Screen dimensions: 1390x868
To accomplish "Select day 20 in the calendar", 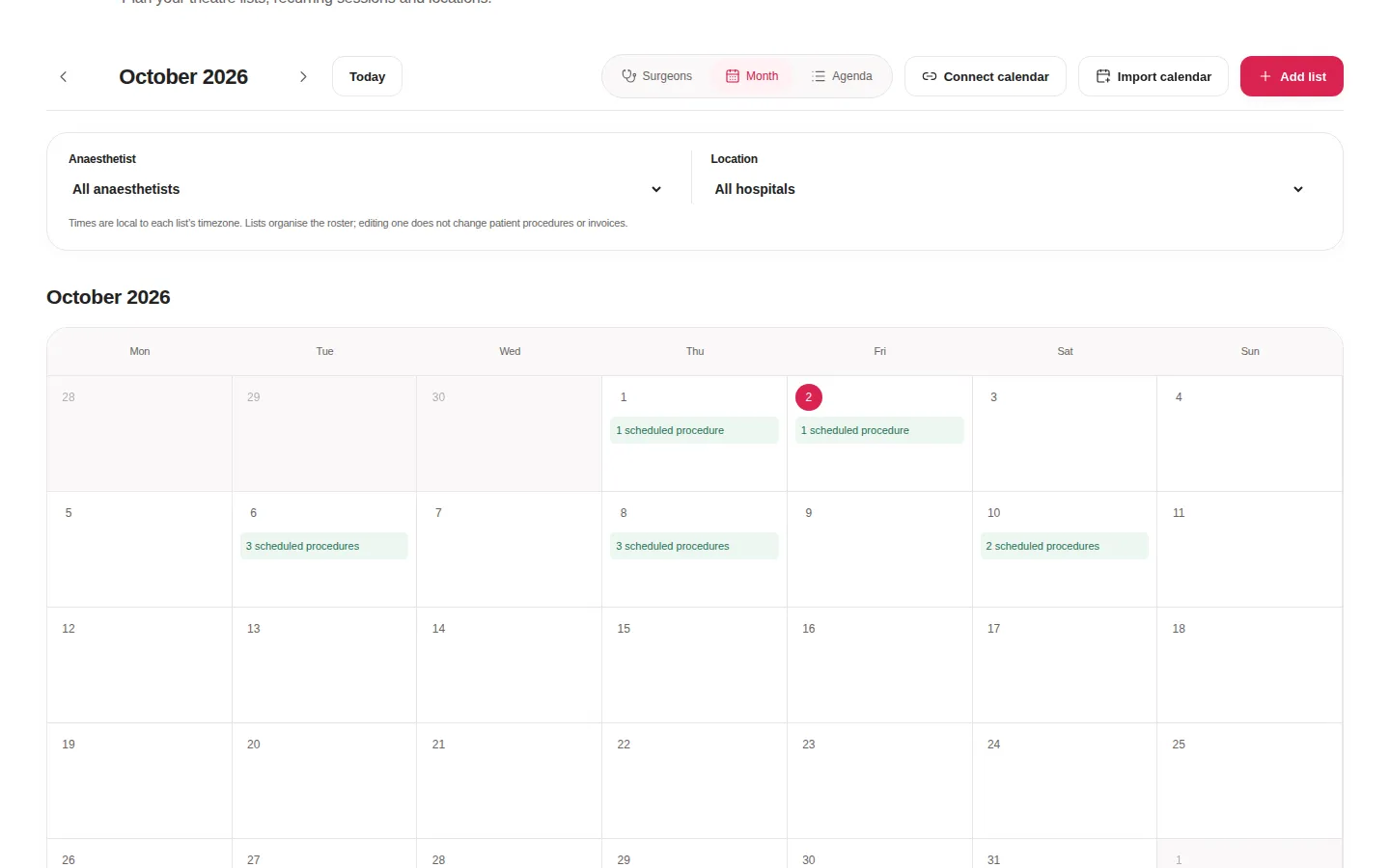I will 254,745.
